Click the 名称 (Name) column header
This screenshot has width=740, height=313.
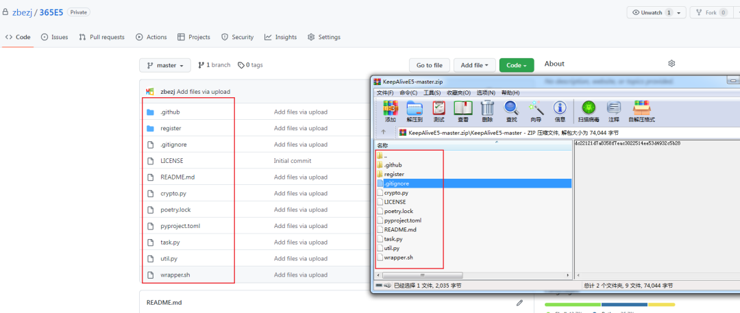[x=474, y=146]
